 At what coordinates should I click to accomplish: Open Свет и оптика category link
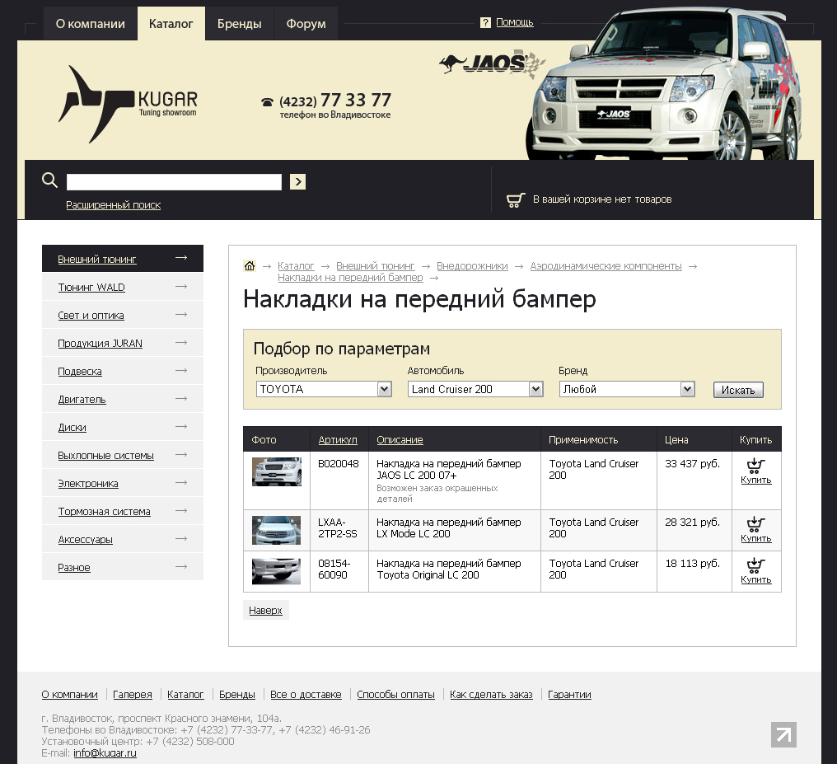click(x=91, y=316)
